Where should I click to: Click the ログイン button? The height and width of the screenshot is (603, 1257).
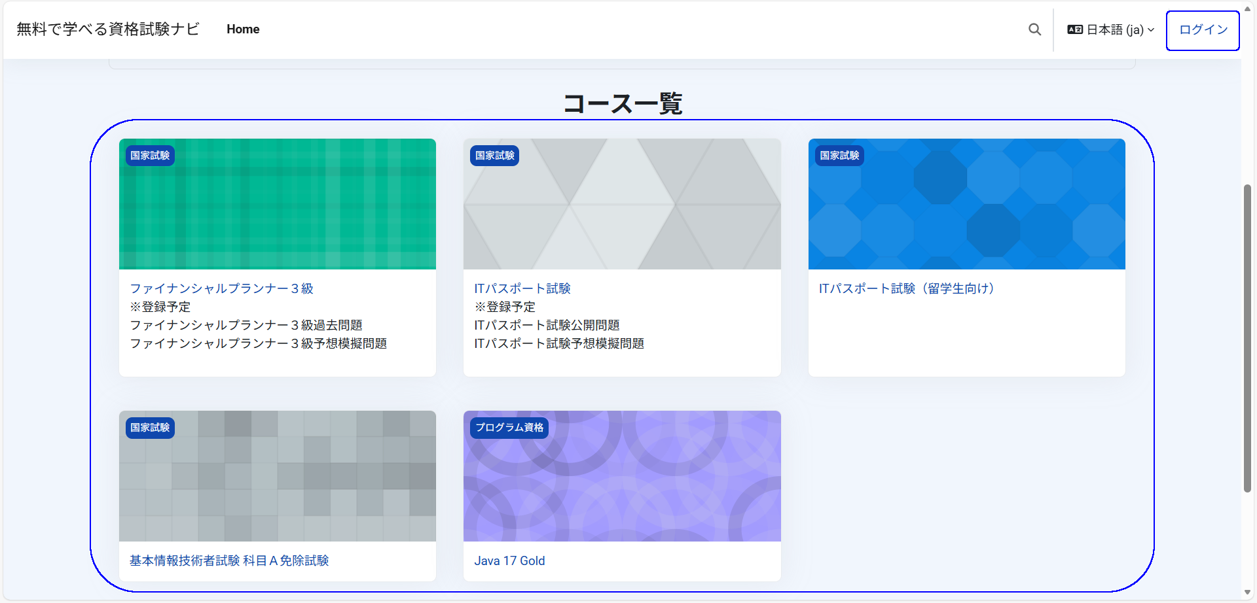click(1202, 30)
